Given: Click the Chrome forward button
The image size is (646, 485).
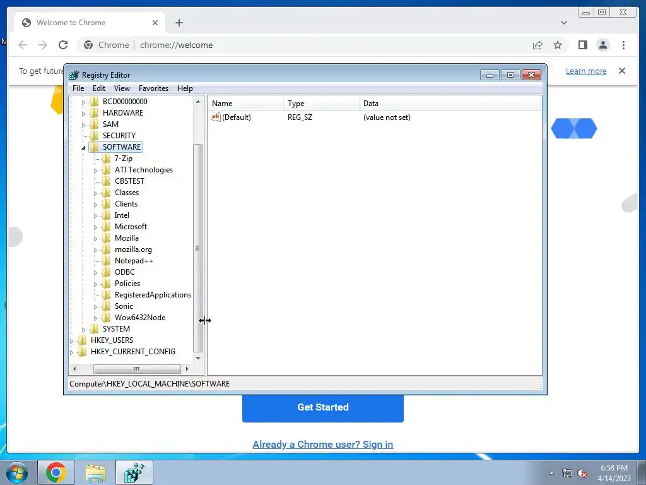Looking at the screenshot, I should point(43,45).
